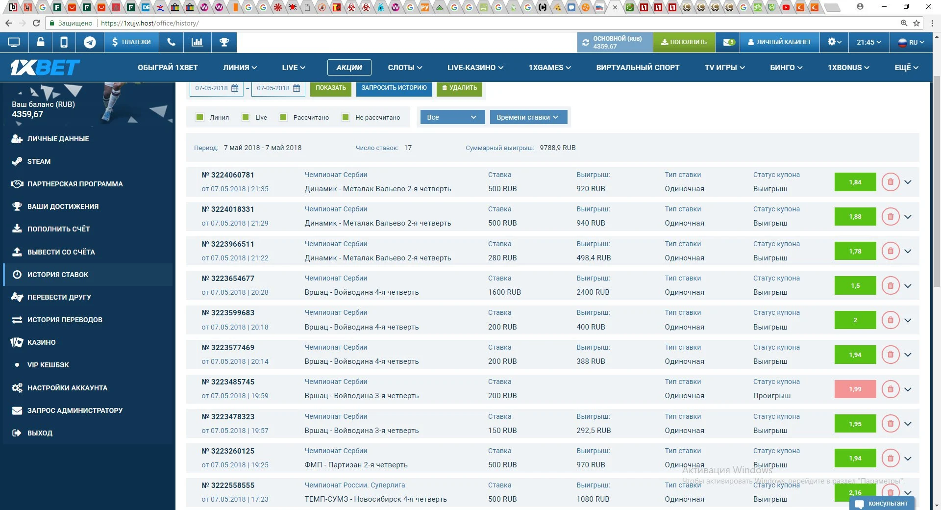Viewport: 941px width, 510px height.
Task: Toggle the Линия checkbox
Action: pos(199,117)
